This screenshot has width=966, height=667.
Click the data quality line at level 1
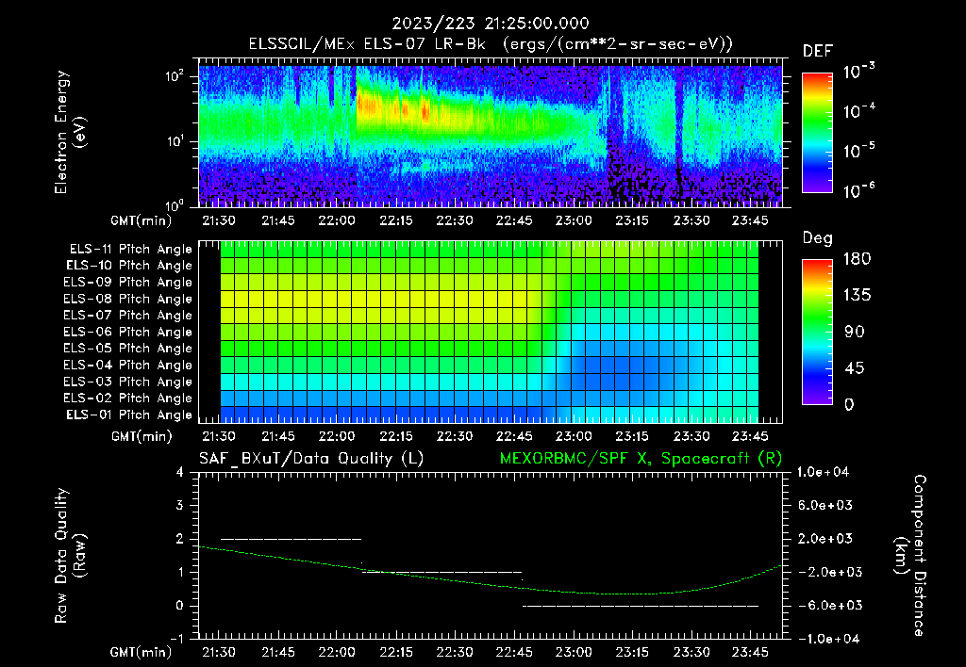(442, 572)
